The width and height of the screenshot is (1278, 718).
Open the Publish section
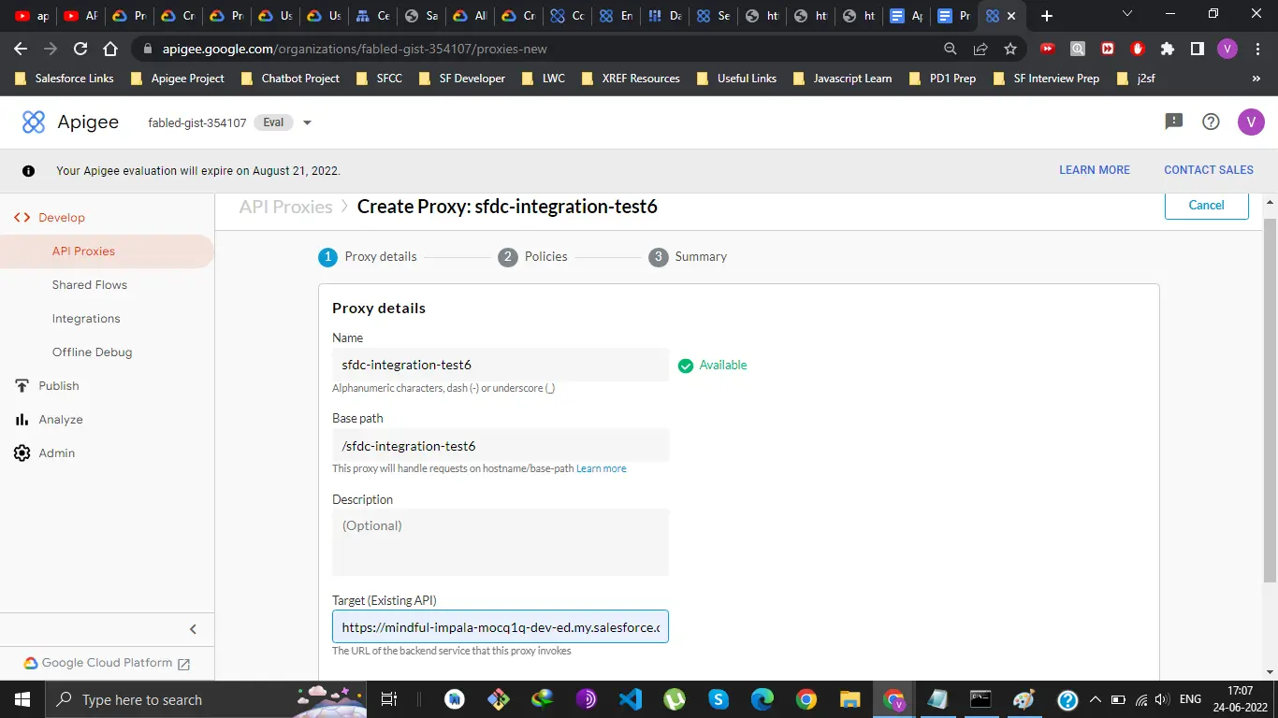(x=59, y=385)
